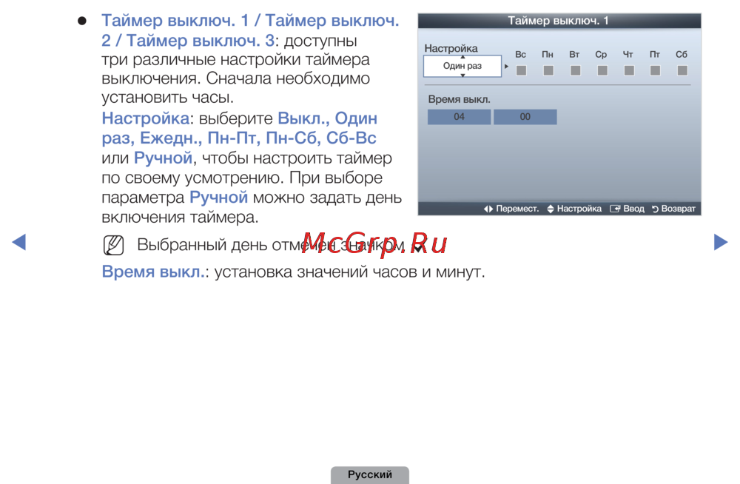Image resolution: width=740 pixels, height=484 pixels.
Task: Click the Ввод enter icon
Action: coord(615,209)
